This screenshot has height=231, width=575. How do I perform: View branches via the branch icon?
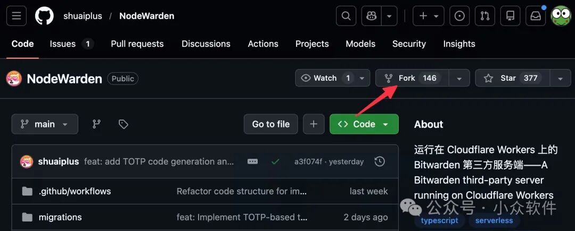[96, 124]
